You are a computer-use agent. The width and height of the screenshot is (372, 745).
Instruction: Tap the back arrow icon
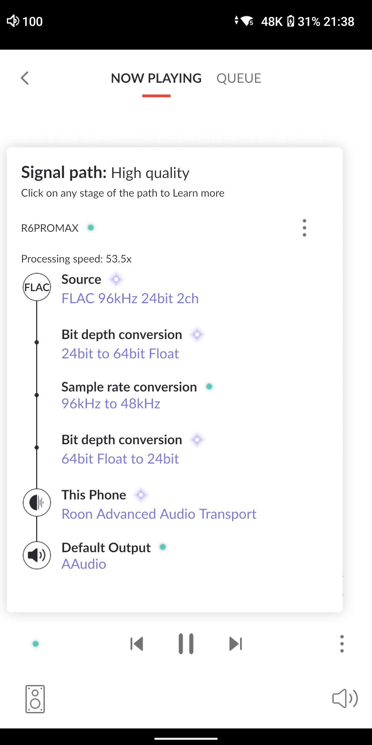(25, 78)
